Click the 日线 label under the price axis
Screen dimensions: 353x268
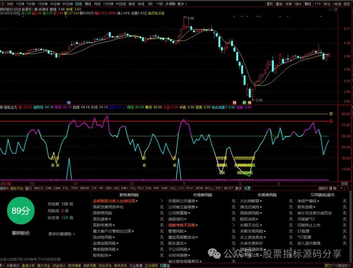[345, 183]
